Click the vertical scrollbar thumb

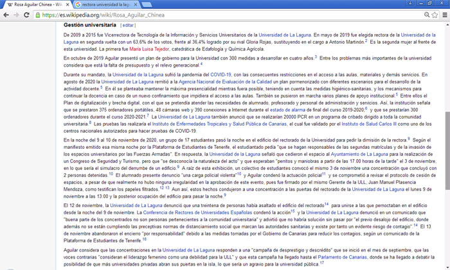(x=447, y=150)
